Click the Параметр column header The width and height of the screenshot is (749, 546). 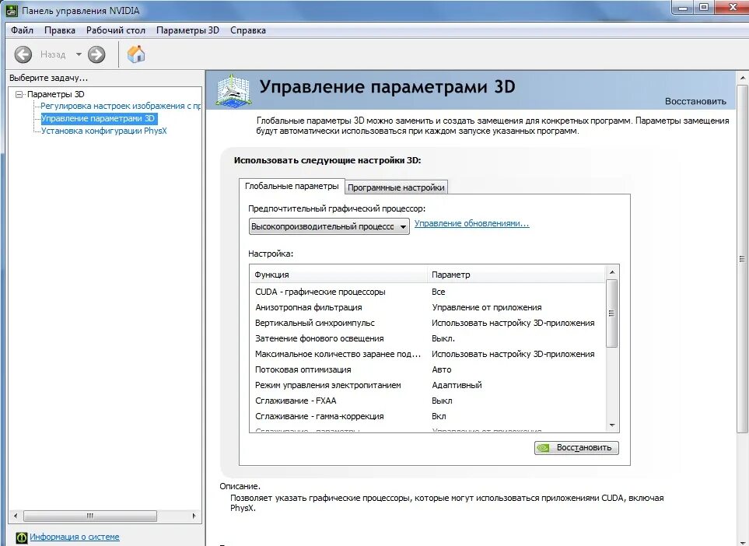(x=516, y=275)
